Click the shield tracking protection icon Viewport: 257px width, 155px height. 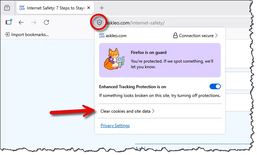99,23
